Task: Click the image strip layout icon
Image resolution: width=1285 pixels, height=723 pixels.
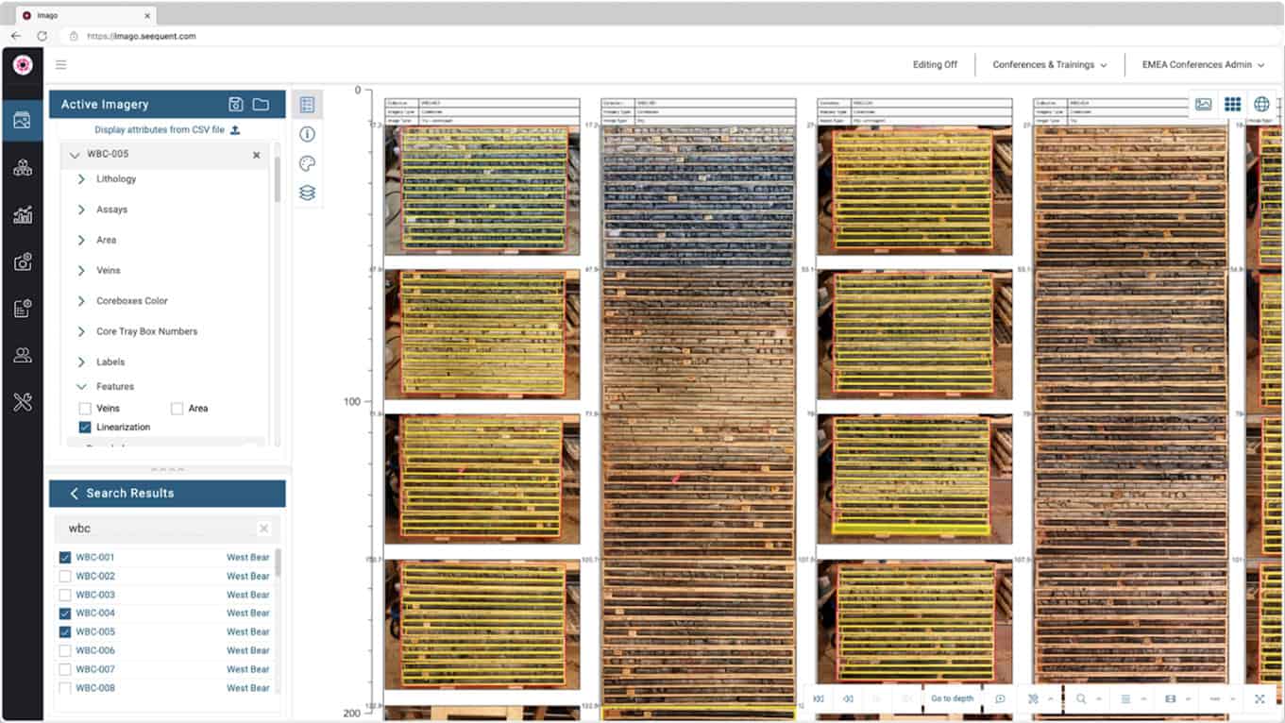Action: pyautogui.click(x=1171, y=698)
